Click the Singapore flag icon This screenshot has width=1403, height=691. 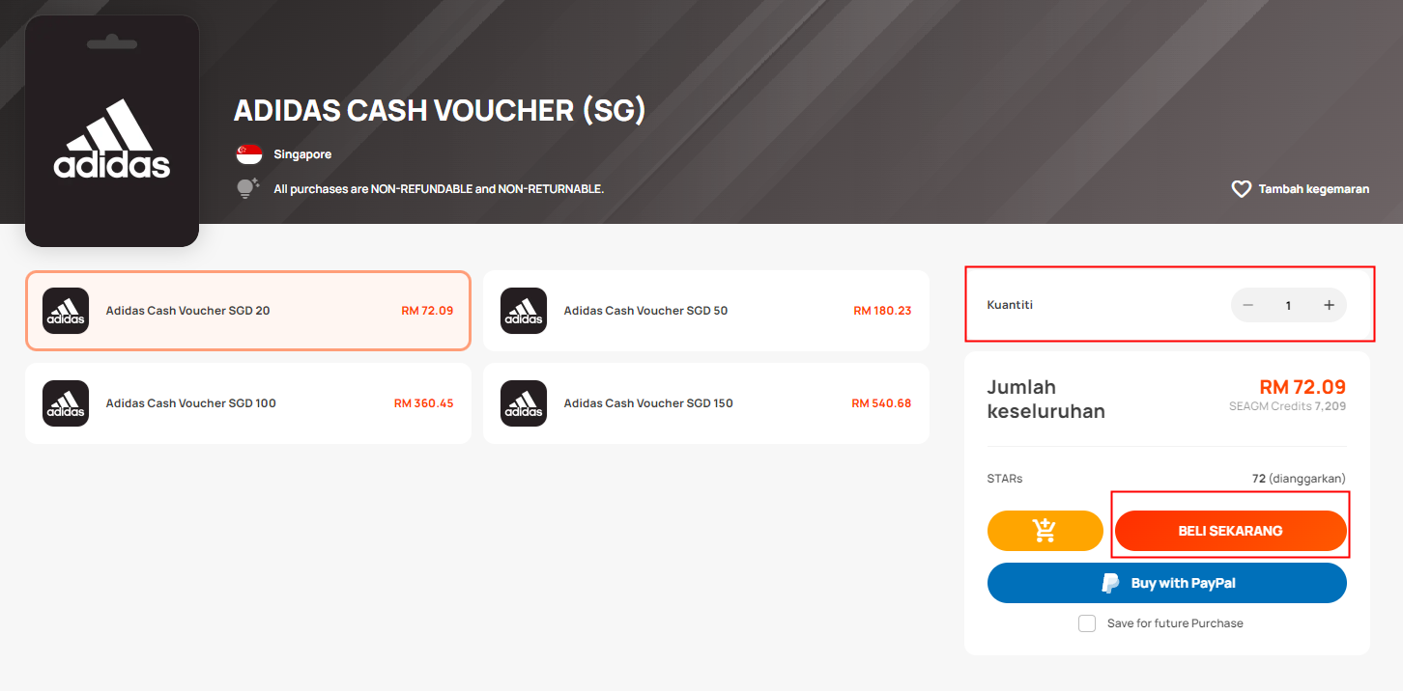249,154
